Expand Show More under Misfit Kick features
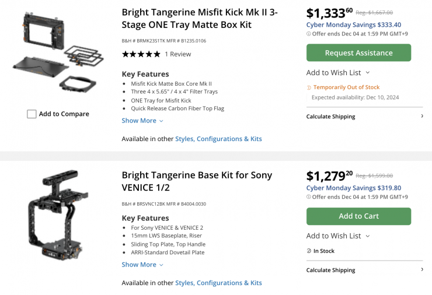The height and width of the screenshot is (295, 432). (x=142, y=121)
